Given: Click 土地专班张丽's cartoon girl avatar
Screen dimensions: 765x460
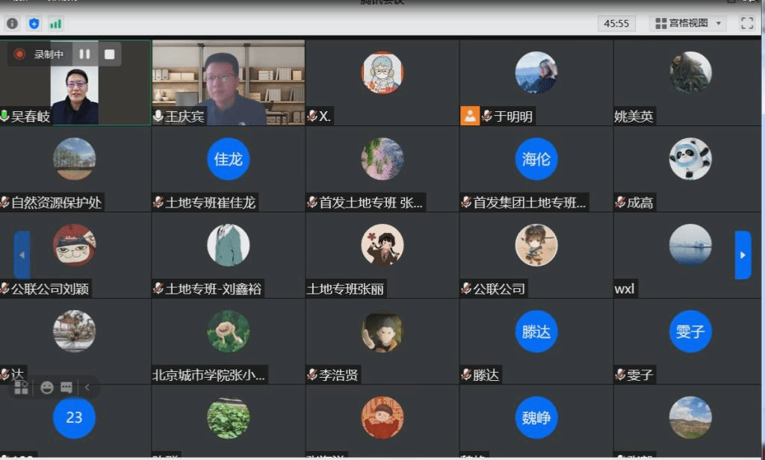Looking at the screenshot, I should pos(382,246).
